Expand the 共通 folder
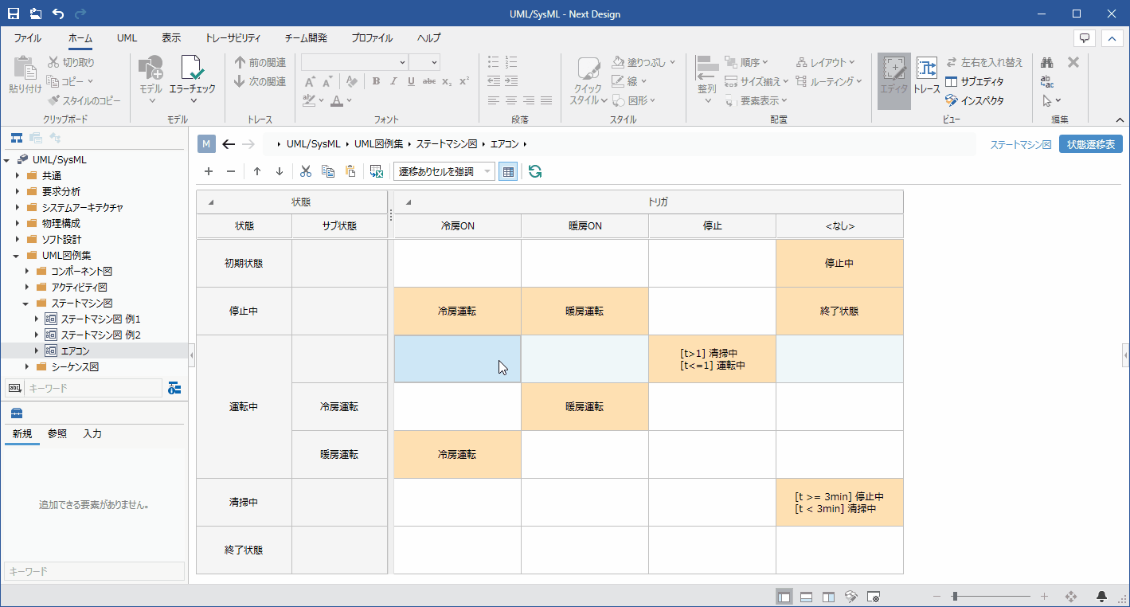 click(18, 176)
